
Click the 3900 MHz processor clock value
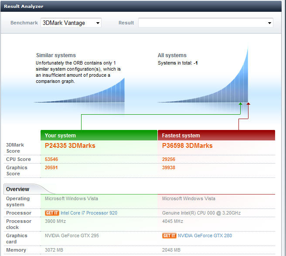[55, 221]
